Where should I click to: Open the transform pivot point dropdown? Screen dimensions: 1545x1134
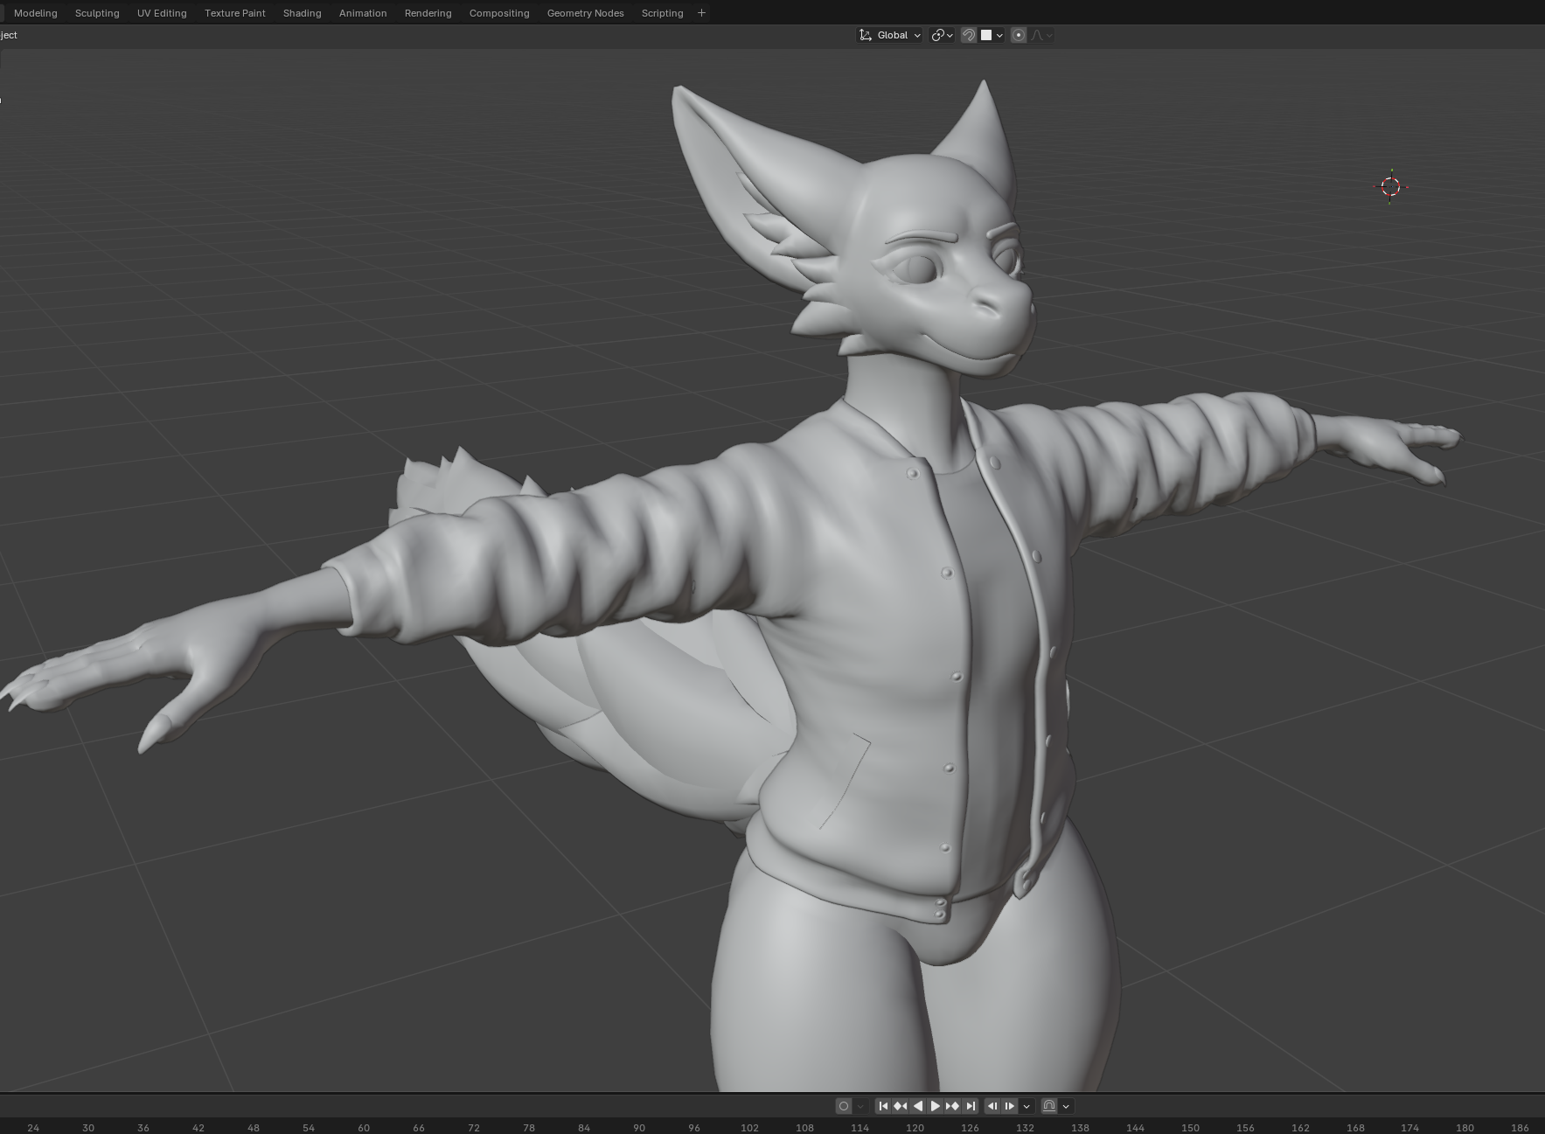click(942, 35)
